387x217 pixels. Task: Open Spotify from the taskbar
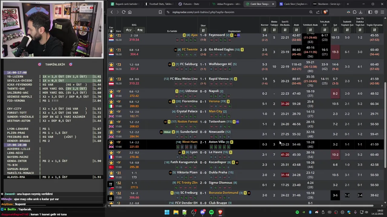(x=211, y=212)
